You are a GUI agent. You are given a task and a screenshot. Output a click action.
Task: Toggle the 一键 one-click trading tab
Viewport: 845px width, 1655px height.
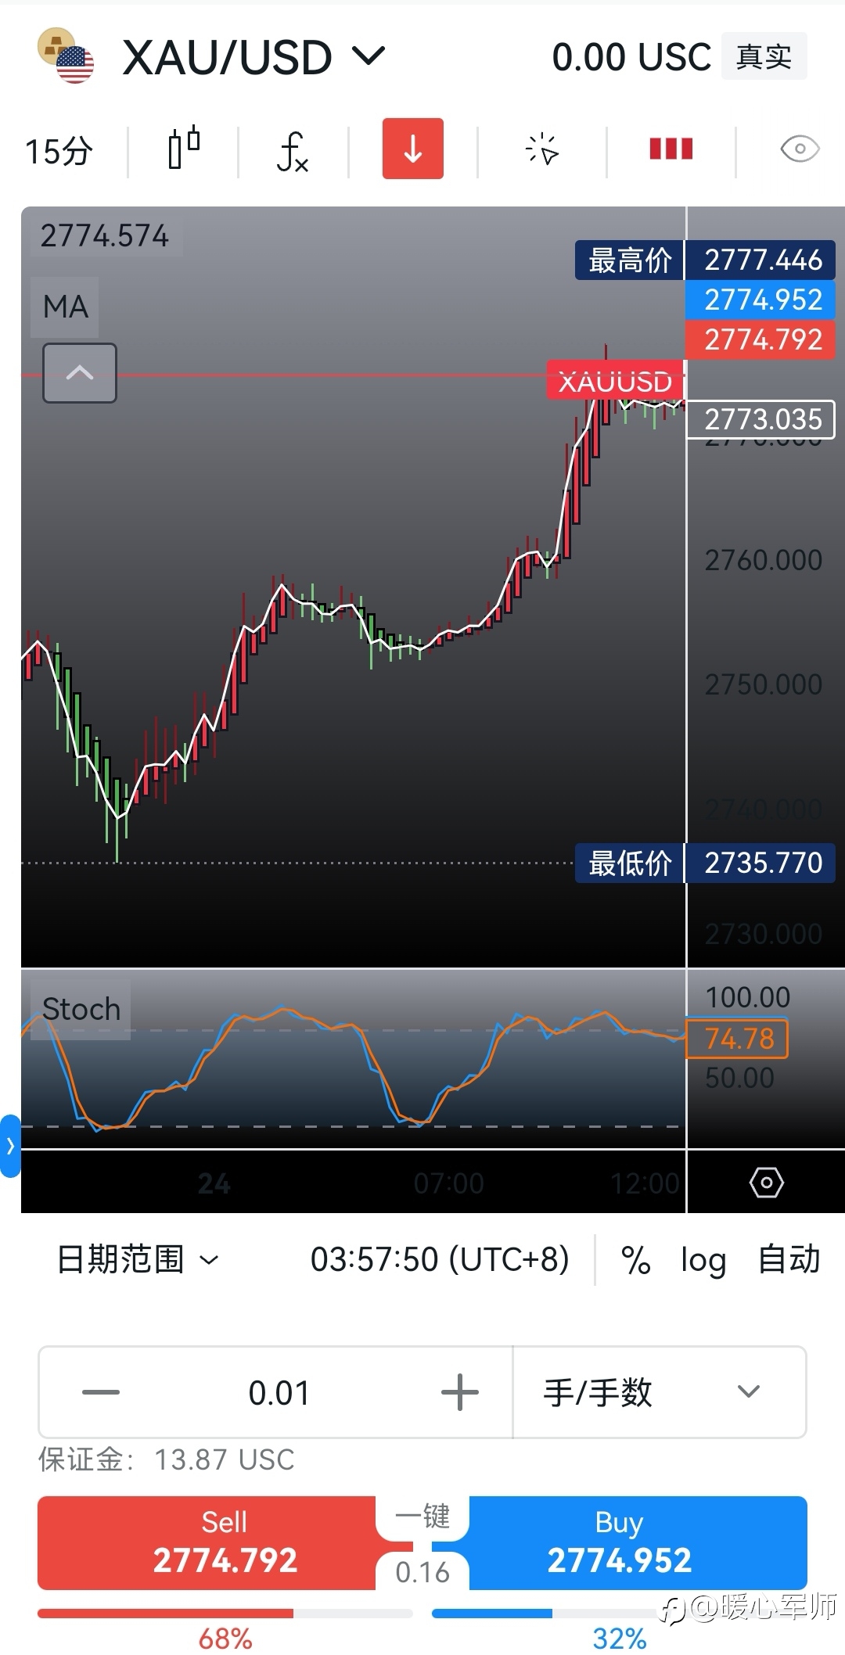click(x=422, y=1516)
